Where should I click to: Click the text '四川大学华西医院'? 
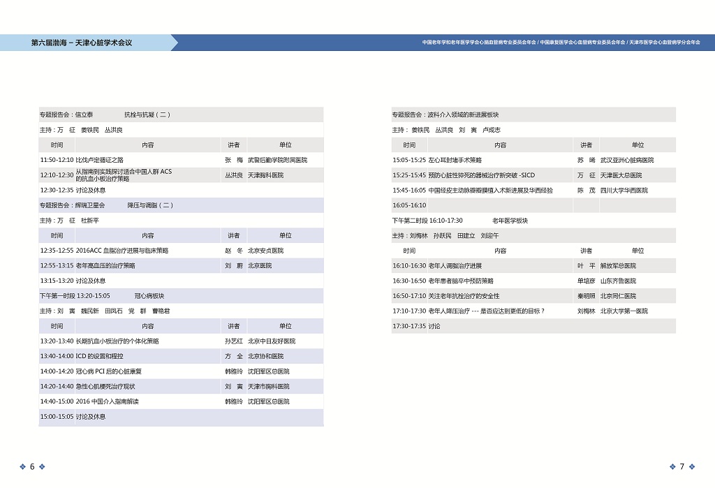coord(624,190)
